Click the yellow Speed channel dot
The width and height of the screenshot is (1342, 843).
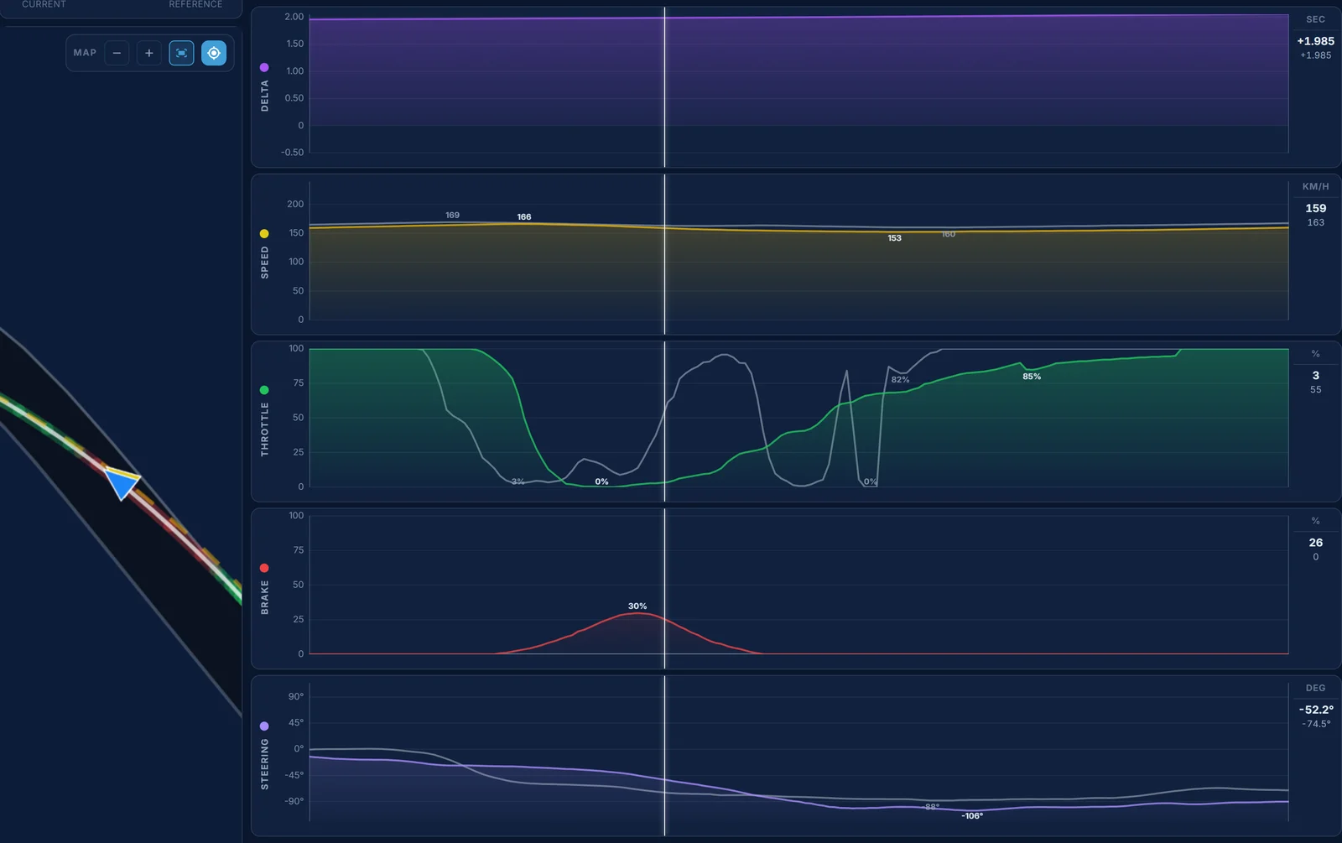point(264,234)
